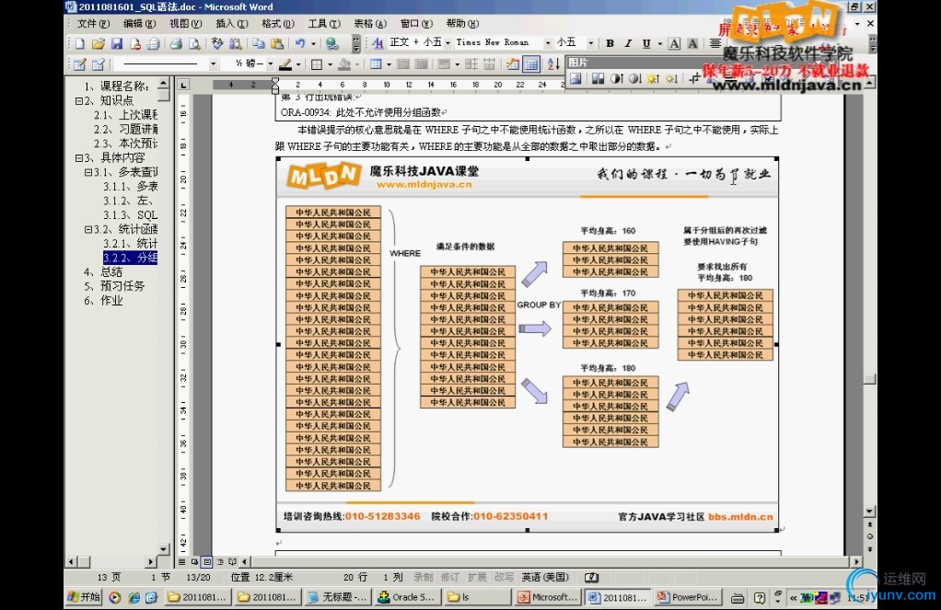Collapse the 3.2、统计函数 outline node
This screenshot has width=941, height=610.
click(x=88, y=229)
